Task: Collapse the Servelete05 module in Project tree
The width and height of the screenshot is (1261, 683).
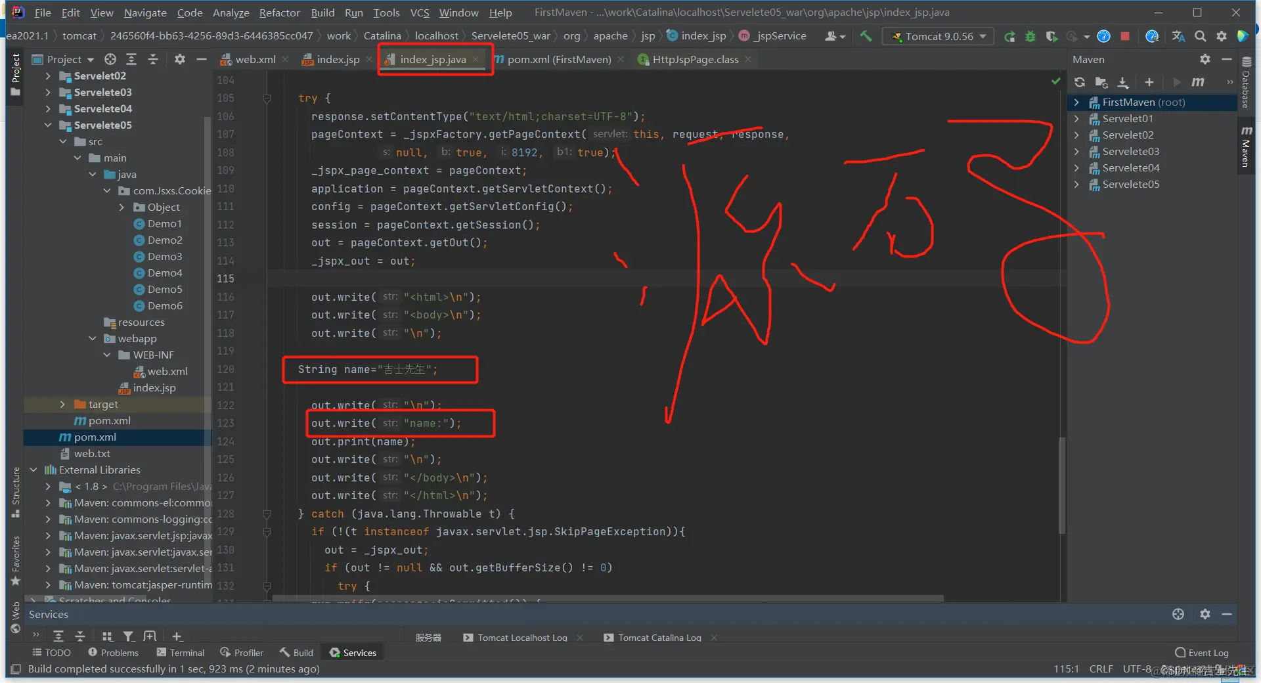Action: click(48, 125)
